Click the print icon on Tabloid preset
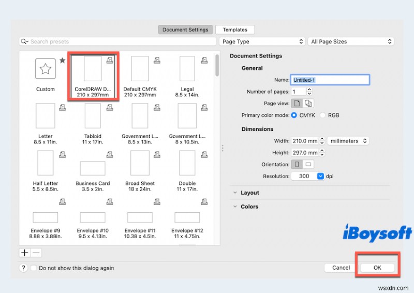Viewport: 414px width, 293px height. pos(110,108)
